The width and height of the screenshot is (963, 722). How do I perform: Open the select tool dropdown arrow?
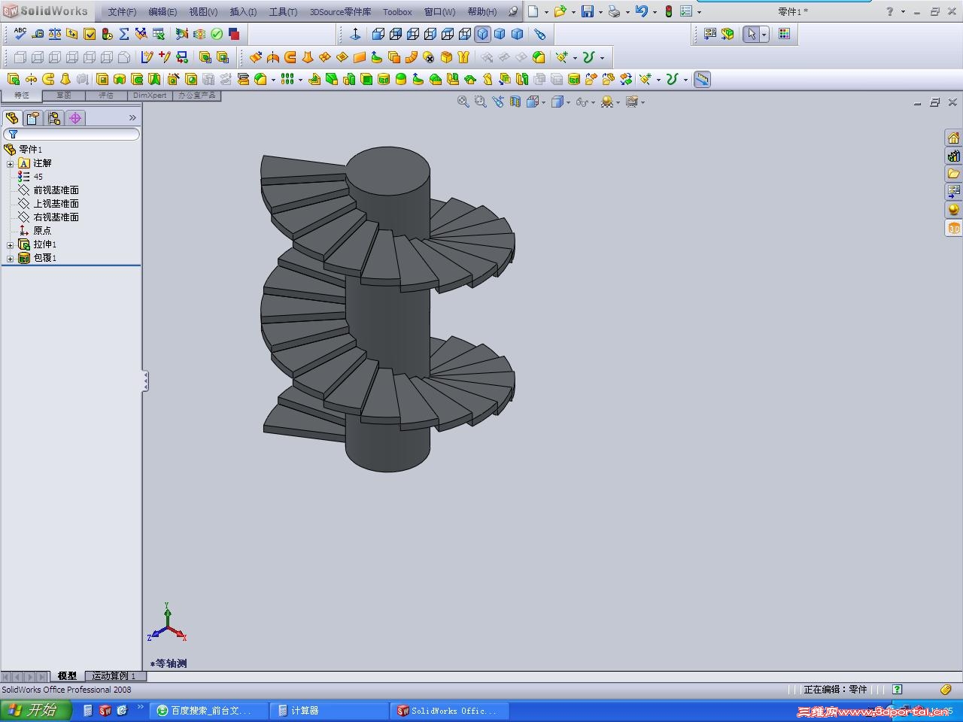pyautogui.click(x=764, y=35)
